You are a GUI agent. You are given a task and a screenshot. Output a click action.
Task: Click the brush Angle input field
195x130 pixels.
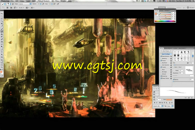[181, 70]
